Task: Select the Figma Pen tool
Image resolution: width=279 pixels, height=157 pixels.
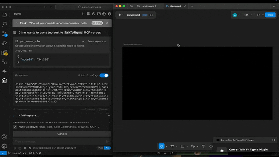Action: click(193, 146)
